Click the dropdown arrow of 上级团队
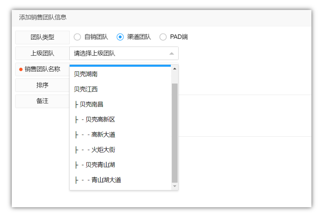The image size is (326, 219). pos(171,54)
